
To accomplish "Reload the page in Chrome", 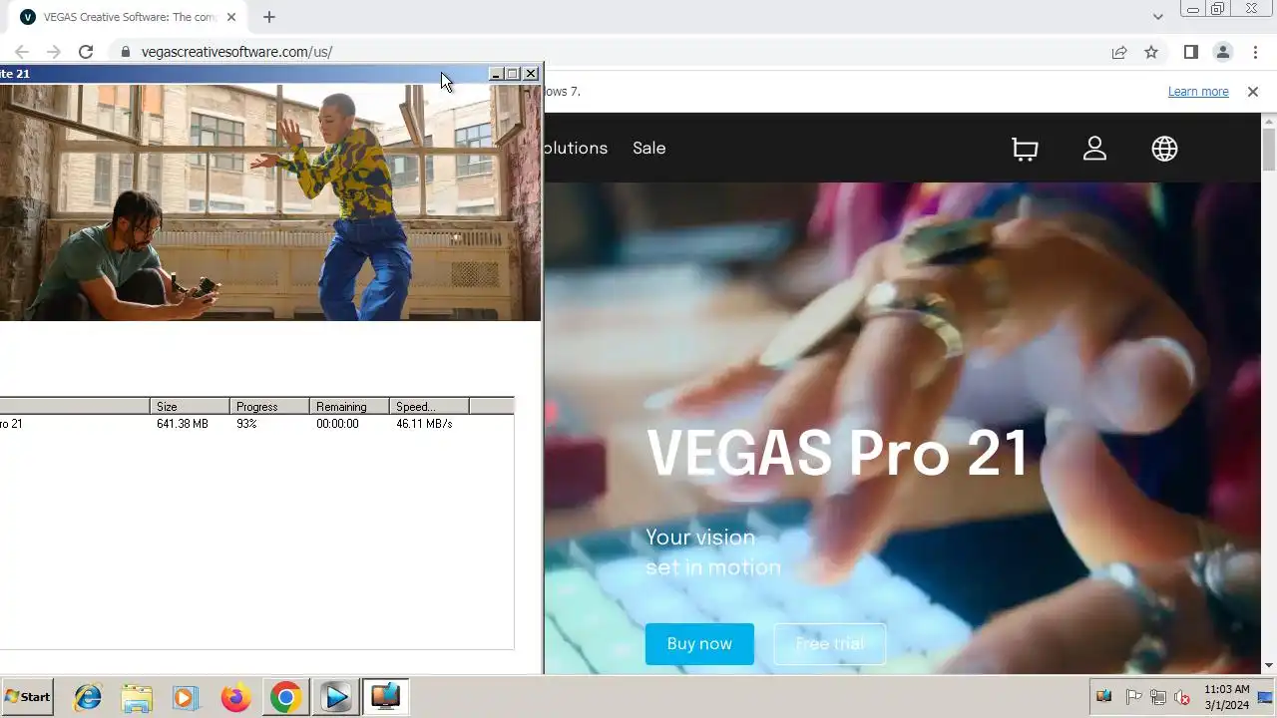I will coord(86,52).
